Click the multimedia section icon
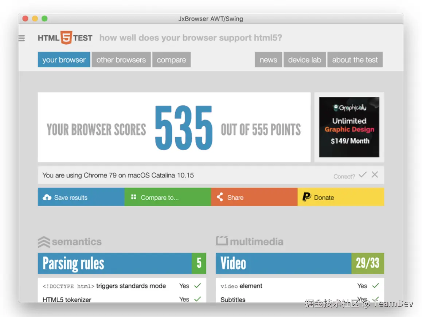Image resolution: width=422 pixels, height=317 pixels. 222,240
